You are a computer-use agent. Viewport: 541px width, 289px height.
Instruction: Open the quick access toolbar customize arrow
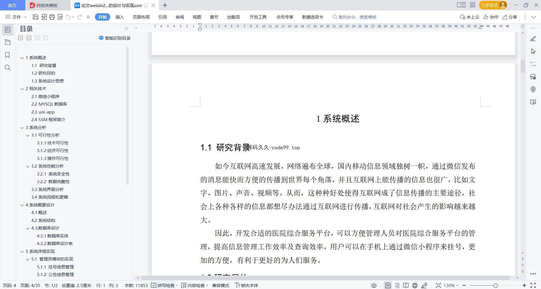[88, 17]
